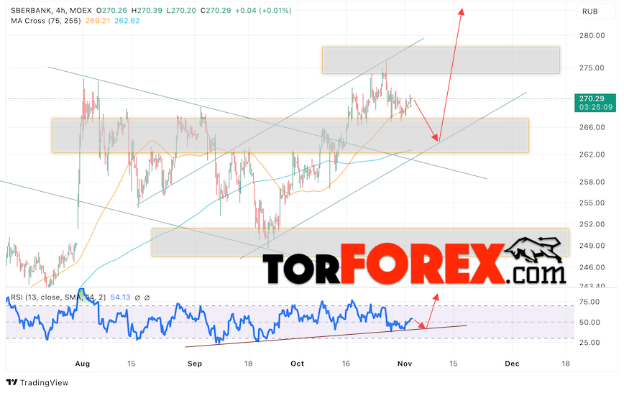Click the RSI 50.00 axis label
This screenshot has height=393, width=624.
[589, 323]
